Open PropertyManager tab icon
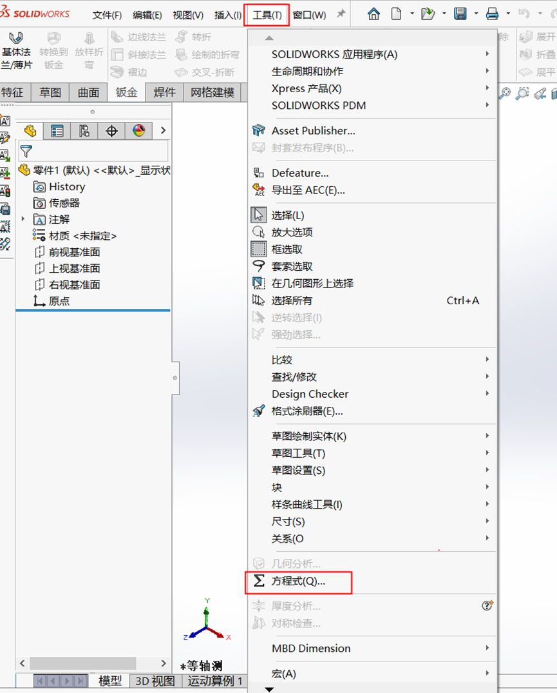The width and height of the screenshot is (557, 693). tap(57, 131)
